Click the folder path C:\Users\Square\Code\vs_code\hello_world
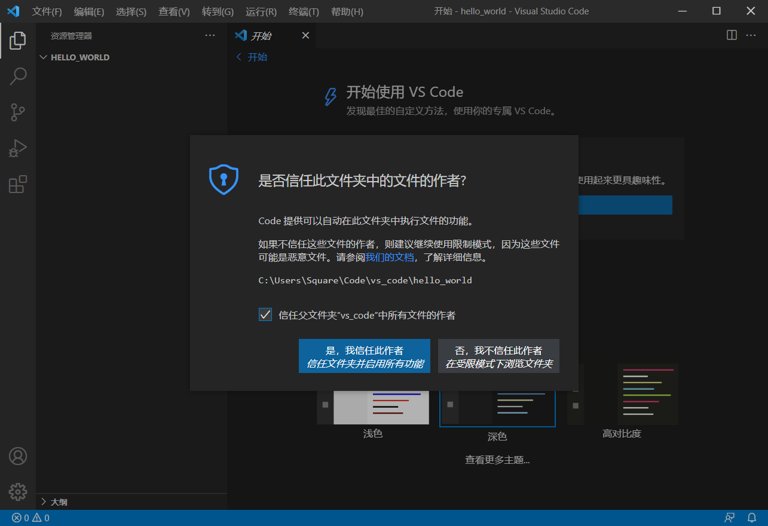The image size is (768, 526). pos(365,280)
